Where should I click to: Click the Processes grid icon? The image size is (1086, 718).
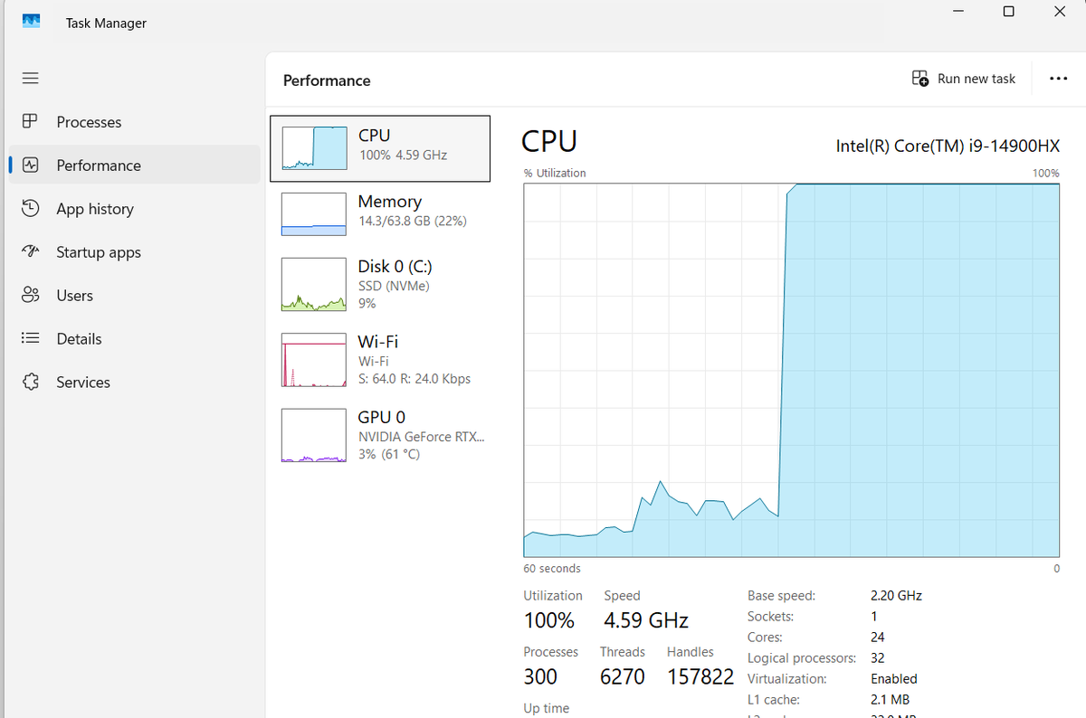click(31, 121)
